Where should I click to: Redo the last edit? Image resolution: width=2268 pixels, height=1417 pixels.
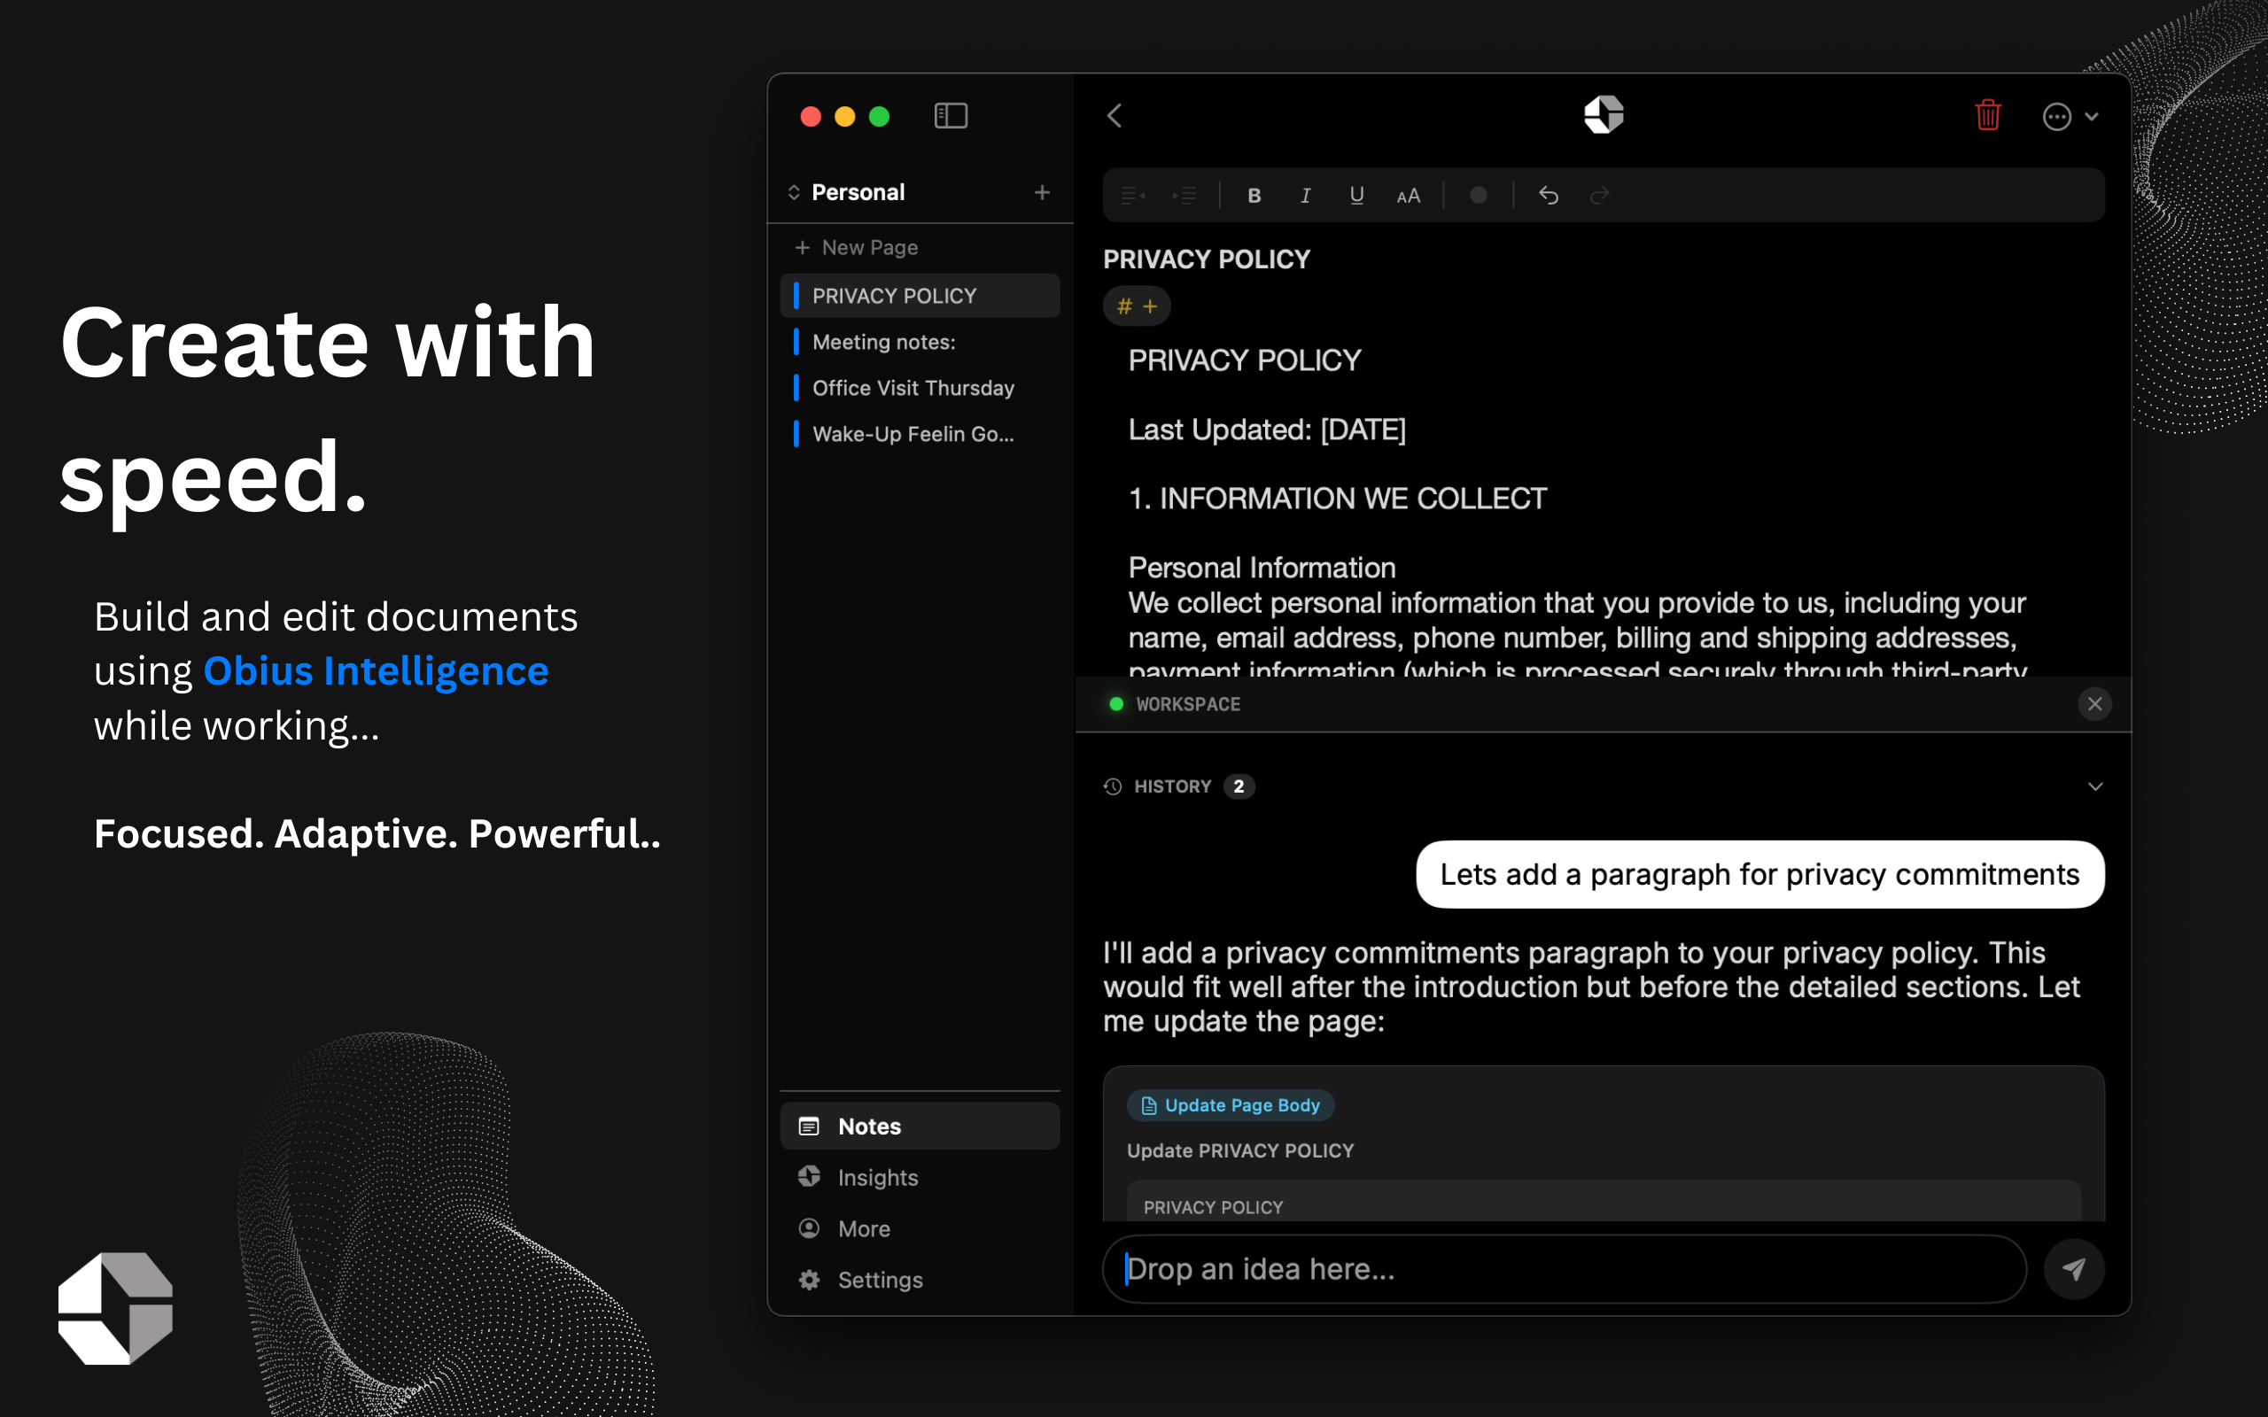tap(1600, 195)
